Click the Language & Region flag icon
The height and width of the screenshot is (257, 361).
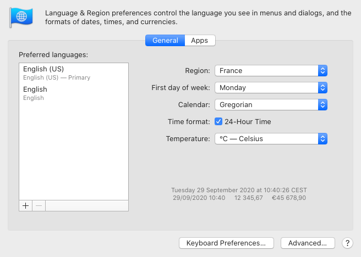(21, 18)
